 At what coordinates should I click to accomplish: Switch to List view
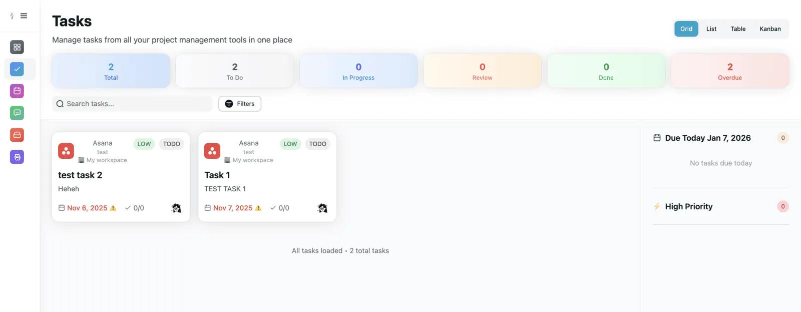[x=711, y=29]
